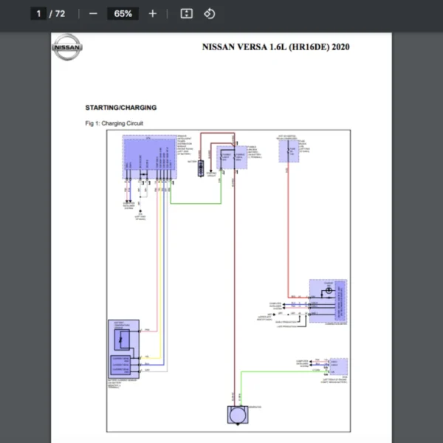
Task: Click the Fig 1: Charging Circuit caption
Action: click(x=114, y=123)
